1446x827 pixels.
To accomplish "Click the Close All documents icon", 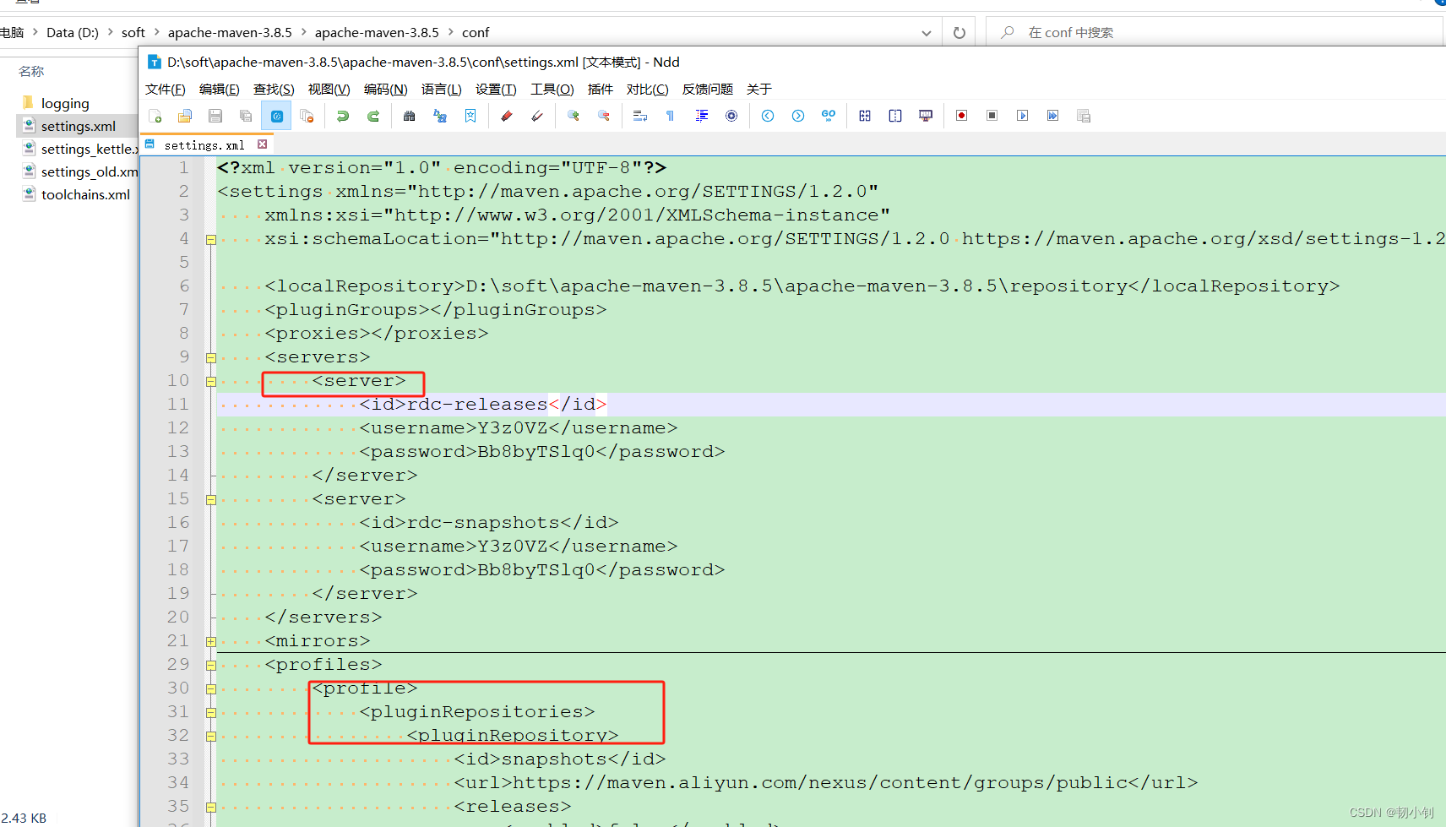I will 307,116.
